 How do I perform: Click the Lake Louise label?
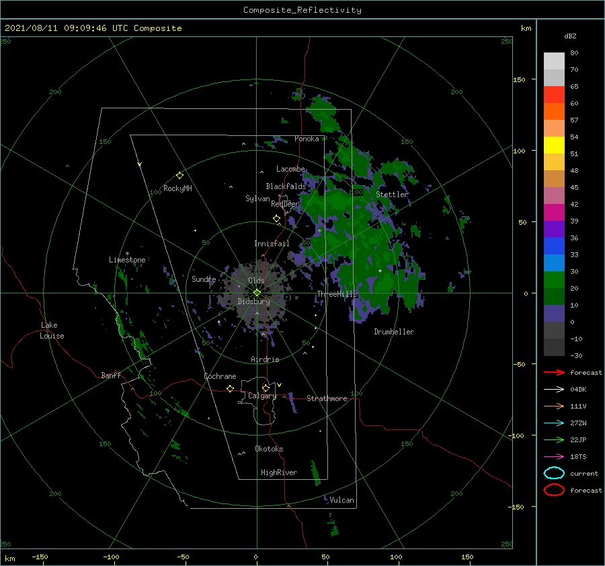pos(52,330)
